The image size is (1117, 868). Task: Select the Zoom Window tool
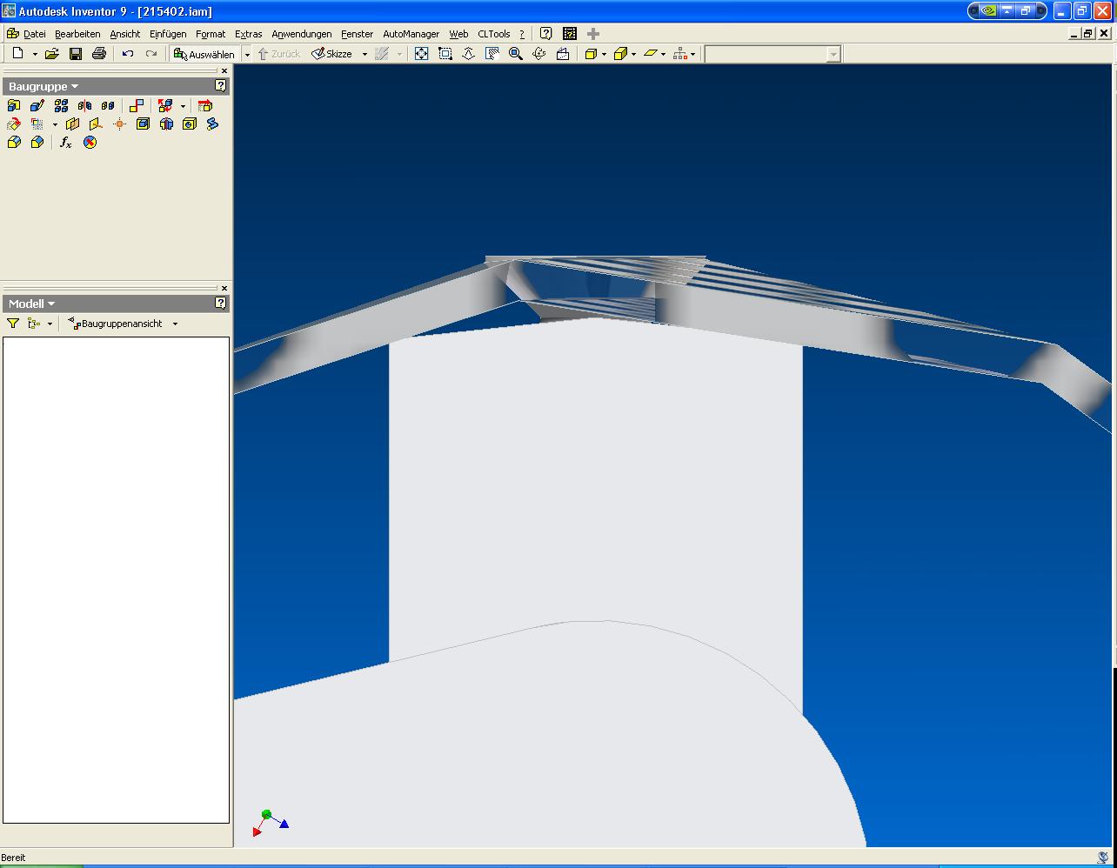(445, 54)
